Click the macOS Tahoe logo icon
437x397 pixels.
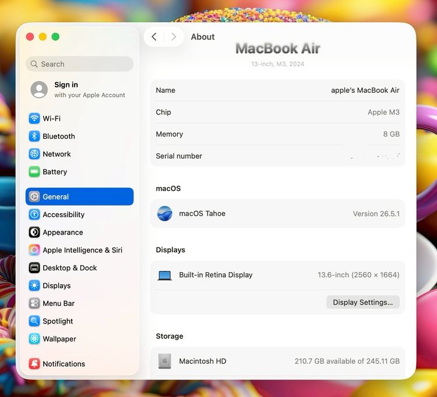click(165, 214)
